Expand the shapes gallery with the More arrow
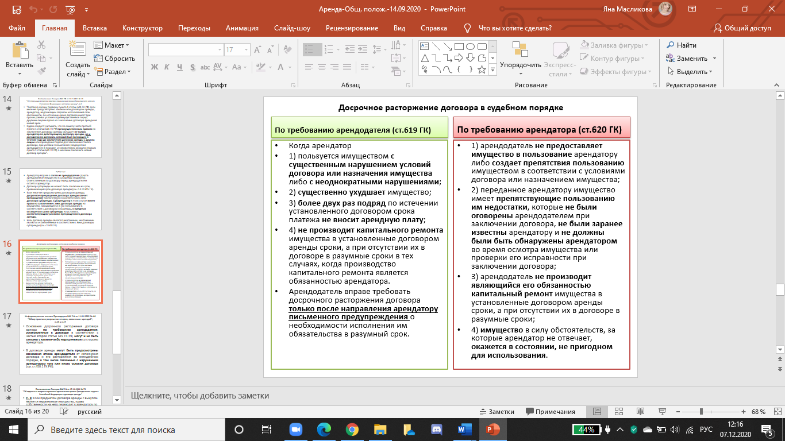785x441 pixels. point(493,70)
